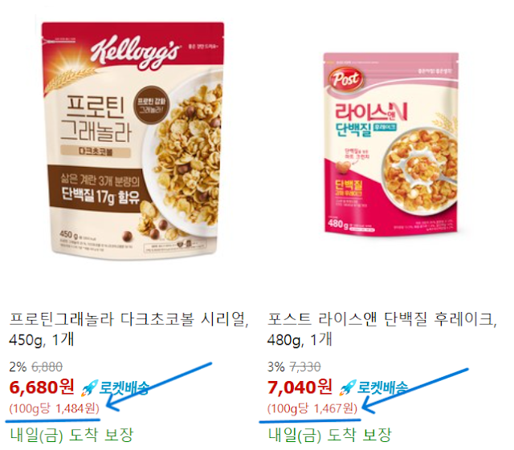Select the 100g당 1,467원 unit price
This screenshot has height=450, width=514.
pyautogui.click(x=312, y=408)
